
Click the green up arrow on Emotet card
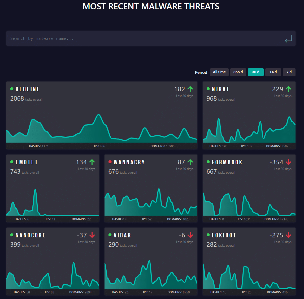(92, 162)
